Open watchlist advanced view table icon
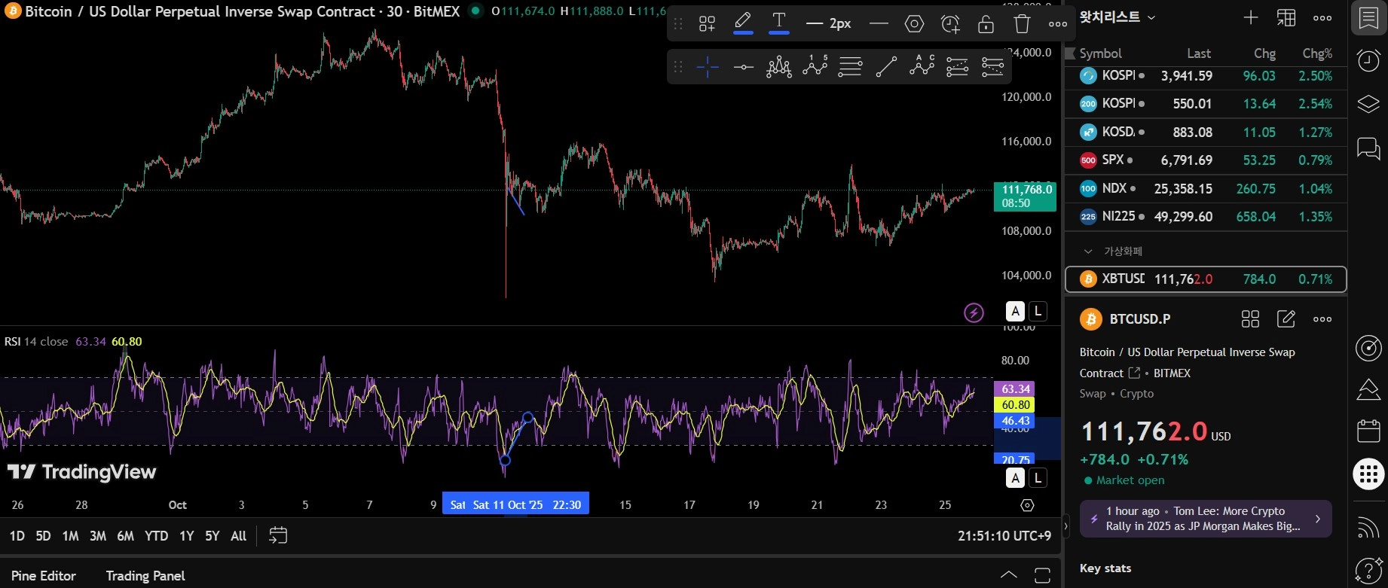Image resolution: width=1388 pixels, height=588 pixels. [1286, 17]
